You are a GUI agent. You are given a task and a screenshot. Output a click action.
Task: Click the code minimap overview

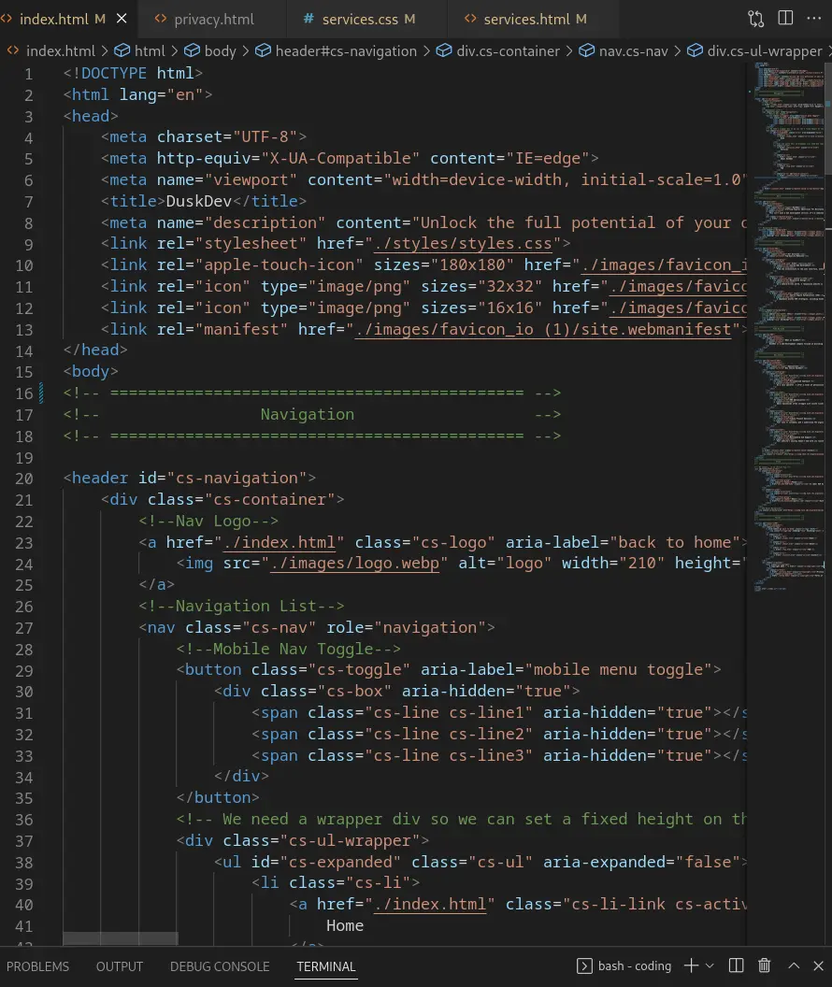tap(783, 327)
